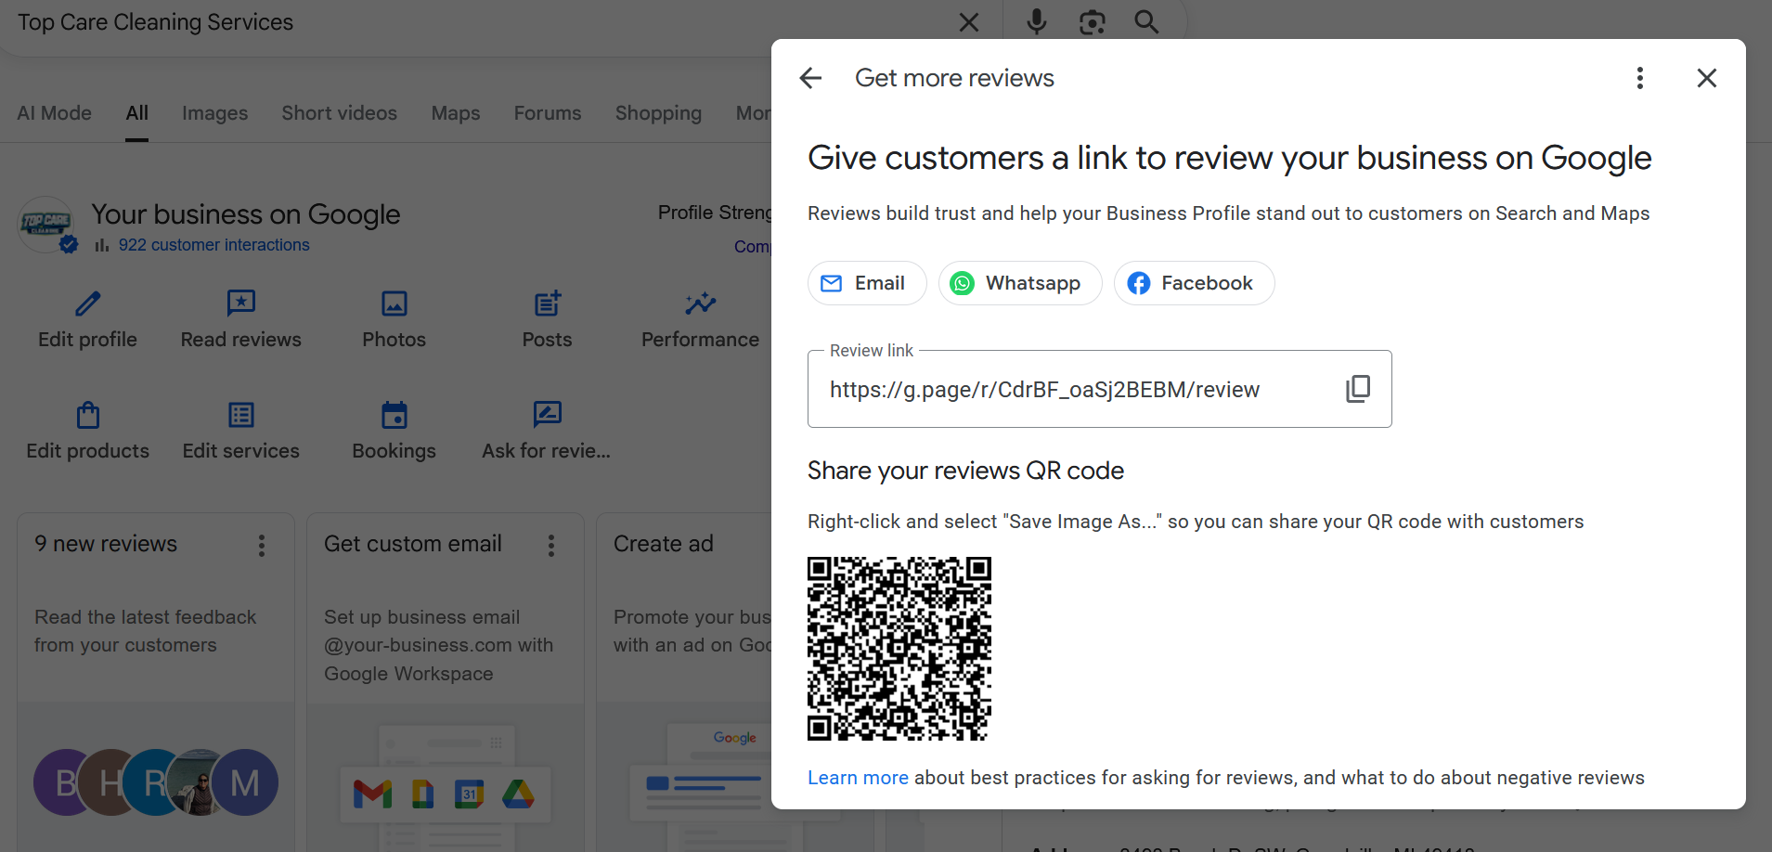
Task: Click the Google Drive icon in Workspace card
Action: [x=518, y=794]
